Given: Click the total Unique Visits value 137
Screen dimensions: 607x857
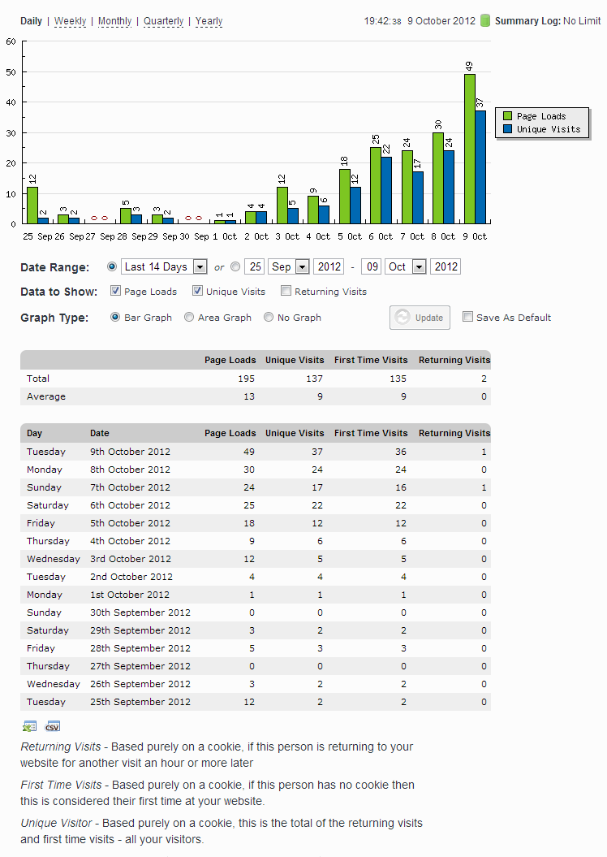Looking at the screenshot, I should [314, 379].
